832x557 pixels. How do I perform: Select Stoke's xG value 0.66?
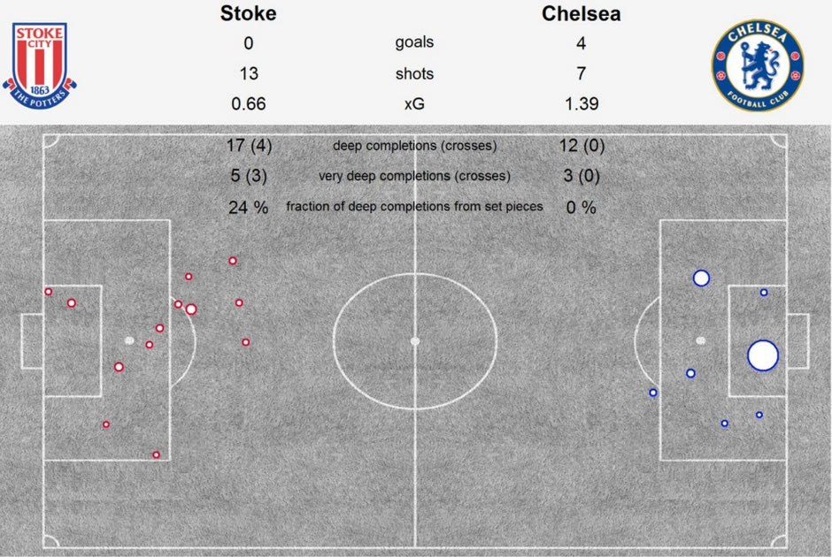[248, 103]
